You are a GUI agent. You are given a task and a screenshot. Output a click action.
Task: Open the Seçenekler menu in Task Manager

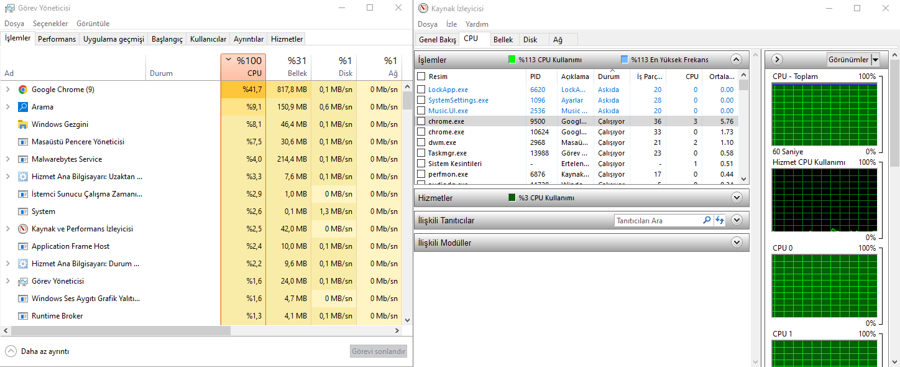pos(50,24)
